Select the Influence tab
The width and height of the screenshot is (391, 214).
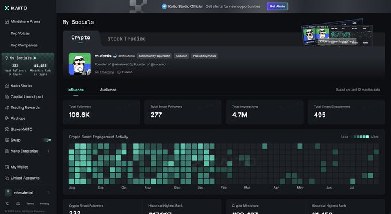pos(75,90)
